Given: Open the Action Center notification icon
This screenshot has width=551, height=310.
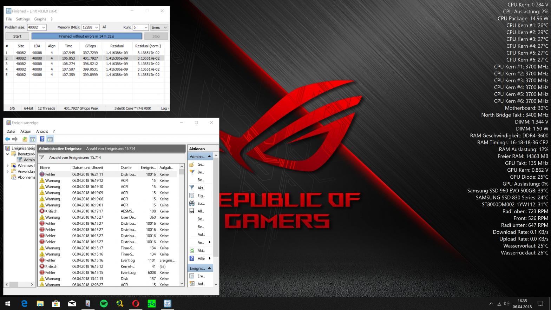Looking at the screenshot, I should coord(540,303).
